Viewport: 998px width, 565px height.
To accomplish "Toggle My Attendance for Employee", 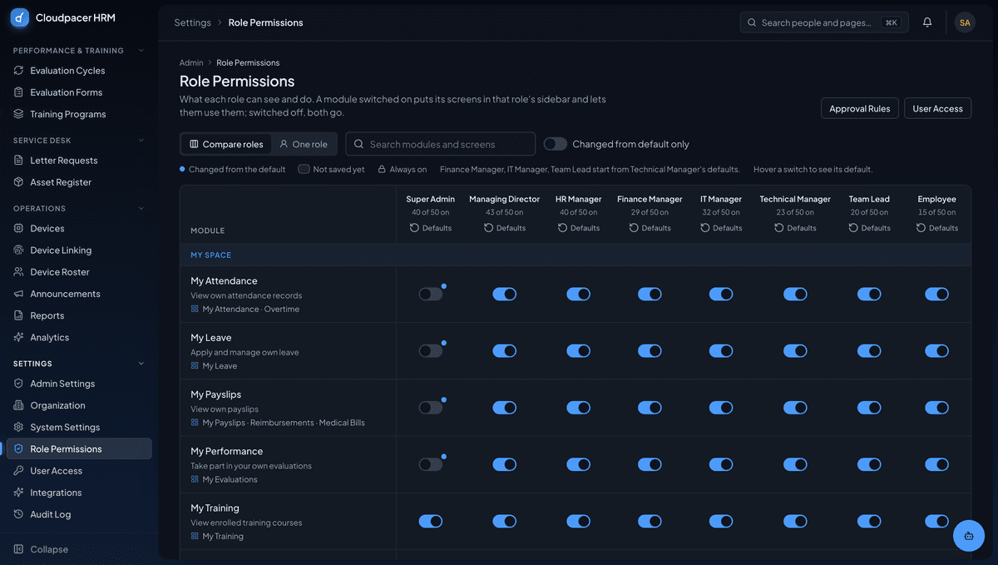I will 937,294.
